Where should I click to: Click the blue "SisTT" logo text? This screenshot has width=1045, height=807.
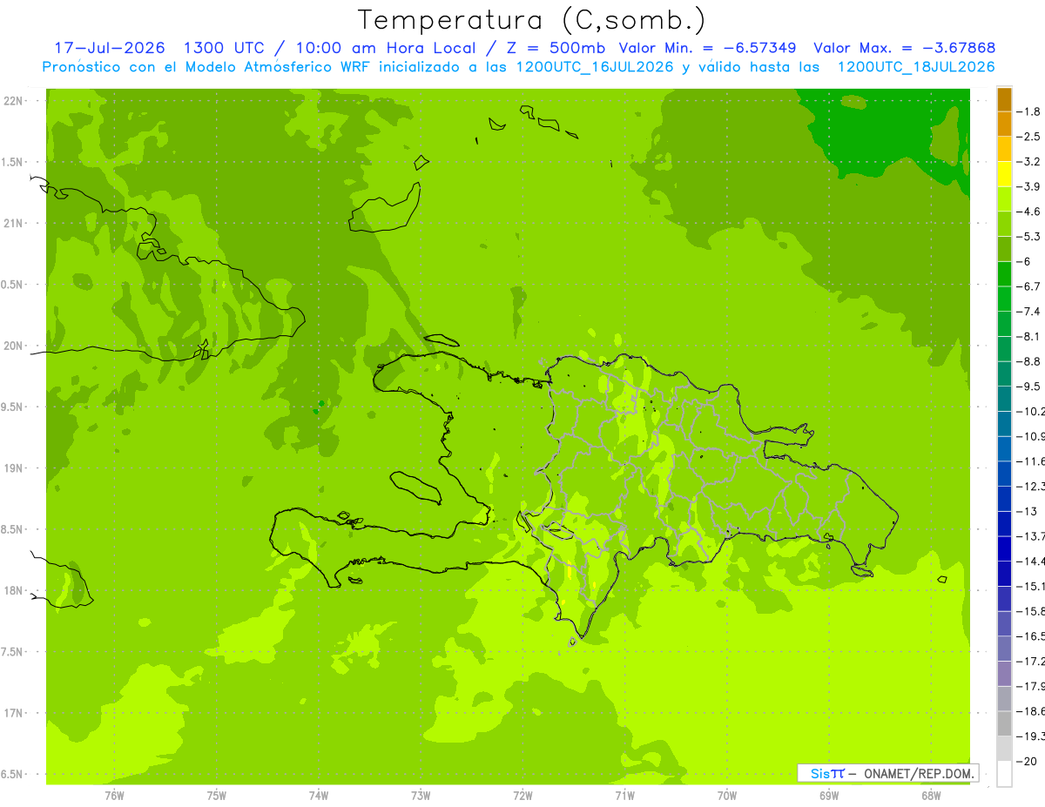827,773
